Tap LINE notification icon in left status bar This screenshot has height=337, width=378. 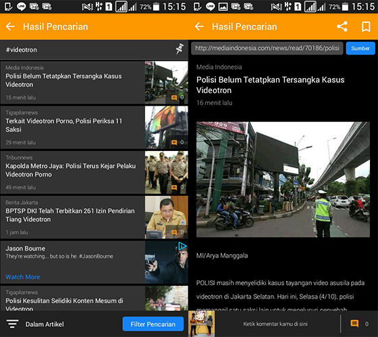[x=21, y=7]
